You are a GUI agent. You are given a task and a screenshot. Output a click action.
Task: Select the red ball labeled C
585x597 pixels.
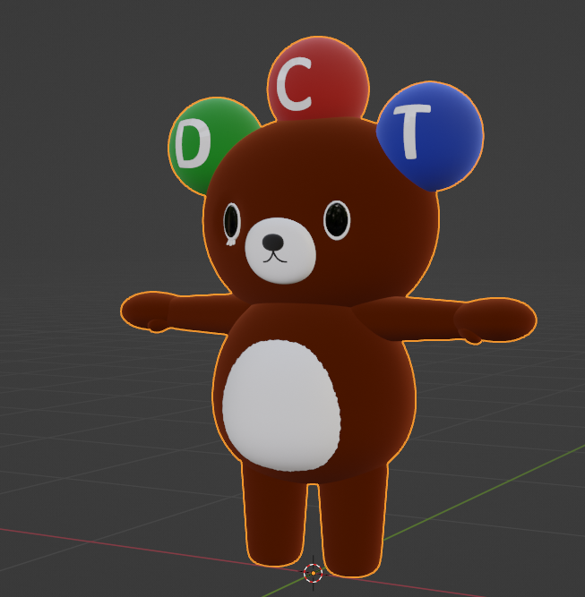(317, 81)
